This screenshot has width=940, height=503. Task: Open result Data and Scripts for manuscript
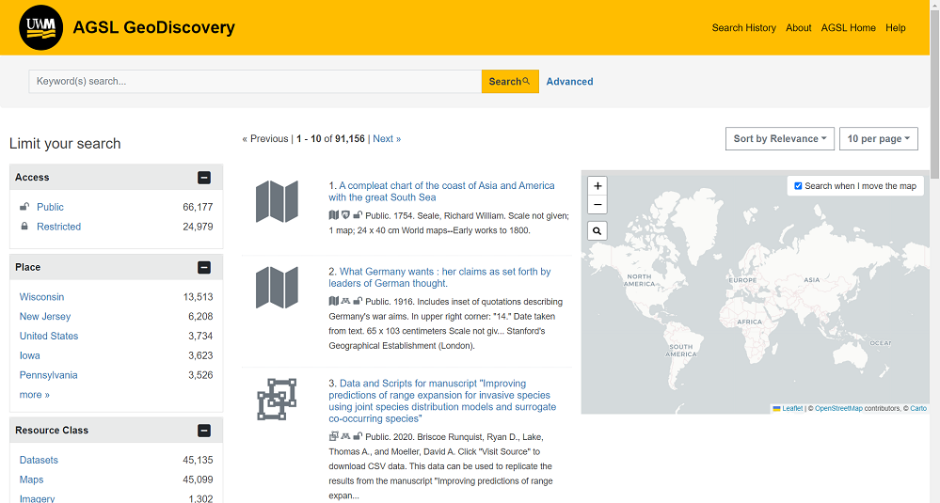click(x=442, y=401)
